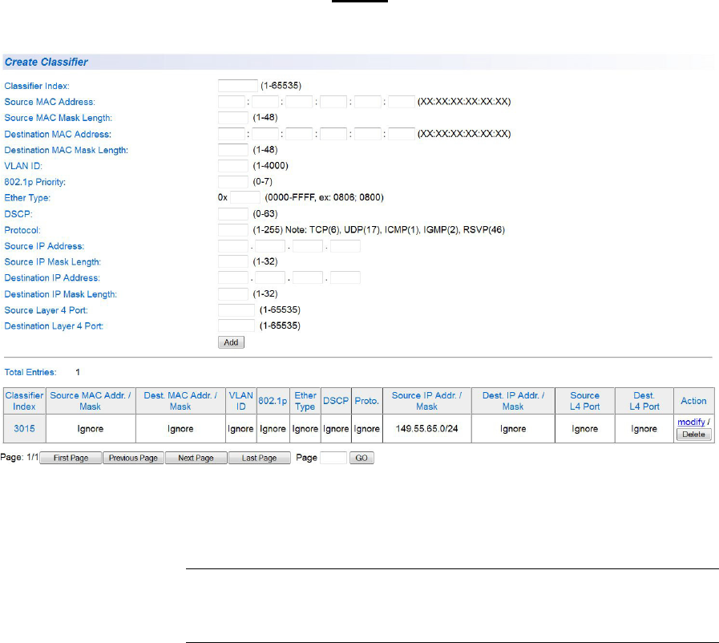Open classifier index 3015 link
This screenshot has width=719, height=643.
pos(24,429)
